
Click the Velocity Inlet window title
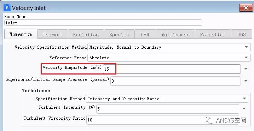(29, 8)
